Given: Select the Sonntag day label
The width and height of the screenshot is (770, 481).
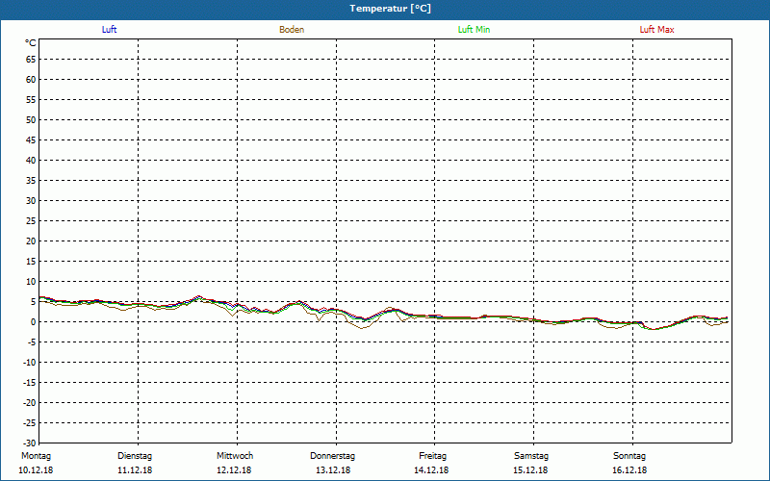Looking at the screenshot, I should pyautogui.click(x=629, y=456).
